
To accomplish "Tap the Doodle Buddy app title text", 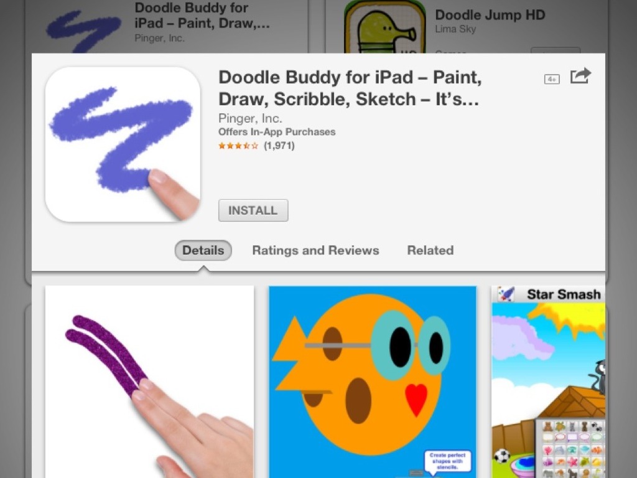I will point(350,88).
